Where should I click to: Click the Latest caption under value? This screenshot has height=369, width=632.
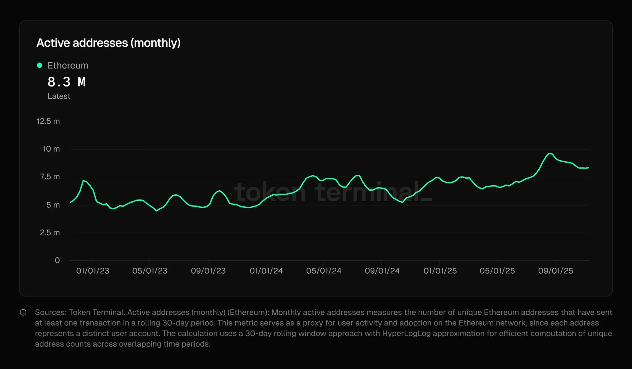click(59, 96)
